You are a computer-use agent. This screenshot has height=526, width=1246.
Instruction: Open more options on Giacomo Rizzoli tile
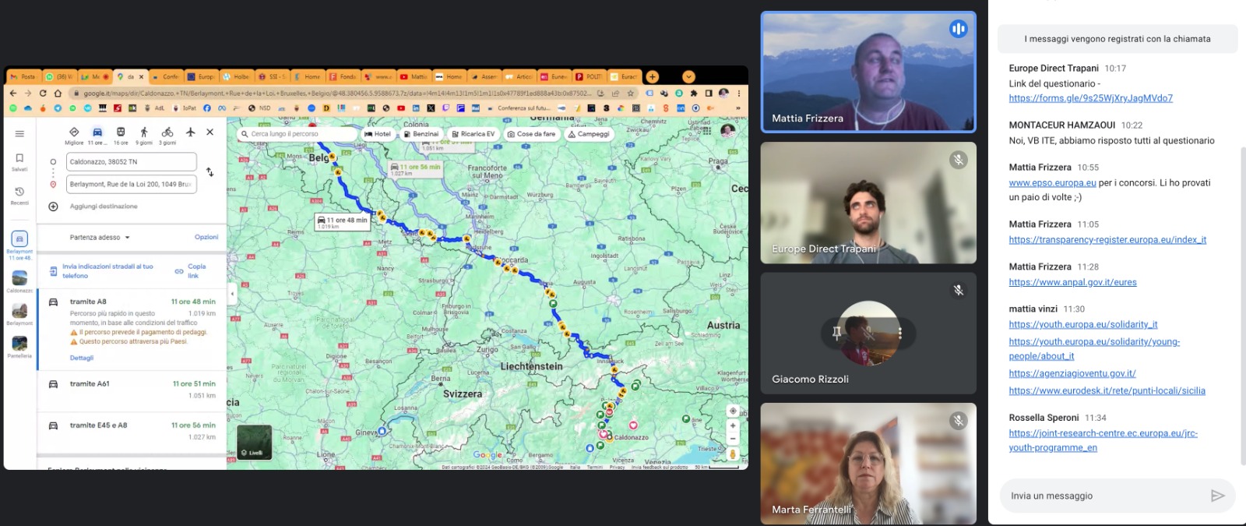899,333
